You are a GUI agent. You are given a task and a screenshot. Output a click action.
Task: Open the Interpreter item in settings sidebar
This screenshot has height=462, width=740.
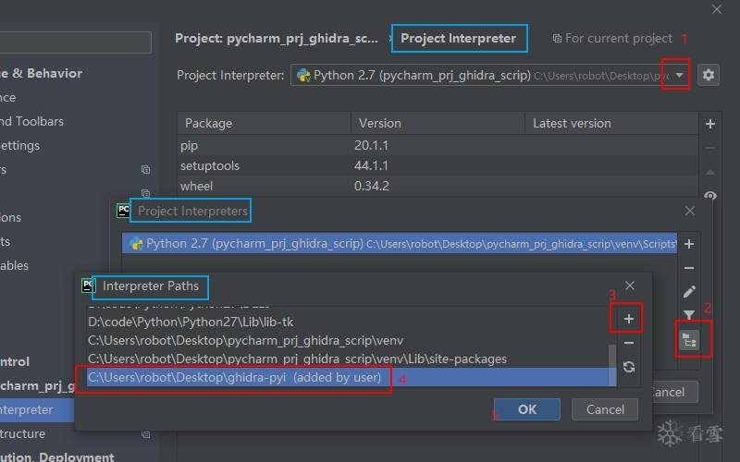click(x=37, y=409)
